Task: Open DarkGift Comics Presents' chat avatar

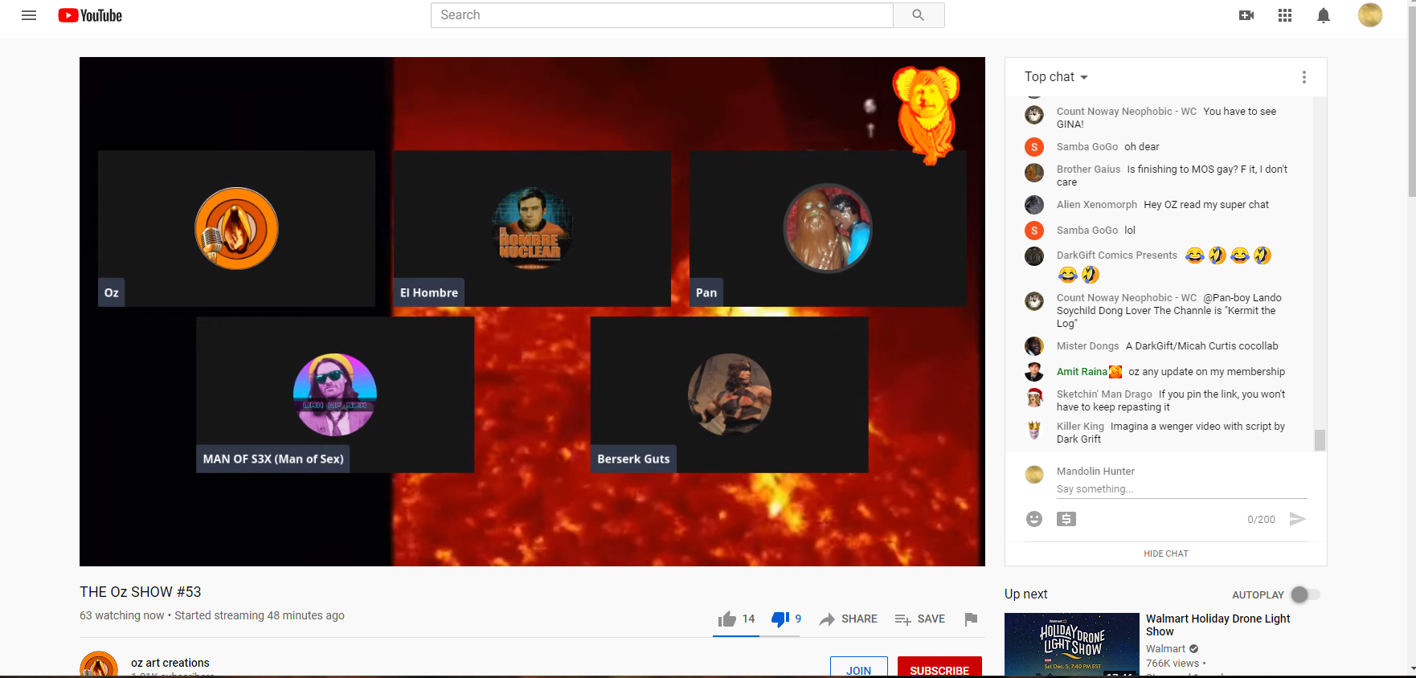Action: (1034, 256)
